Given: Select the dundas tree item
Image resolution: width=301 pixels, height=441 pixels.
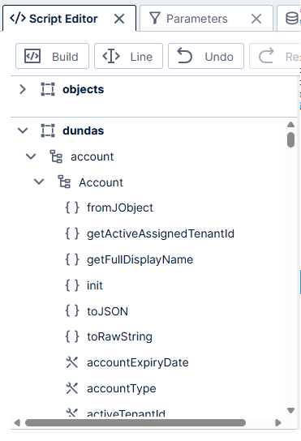Looking at the screenshot, I should 83,131.
